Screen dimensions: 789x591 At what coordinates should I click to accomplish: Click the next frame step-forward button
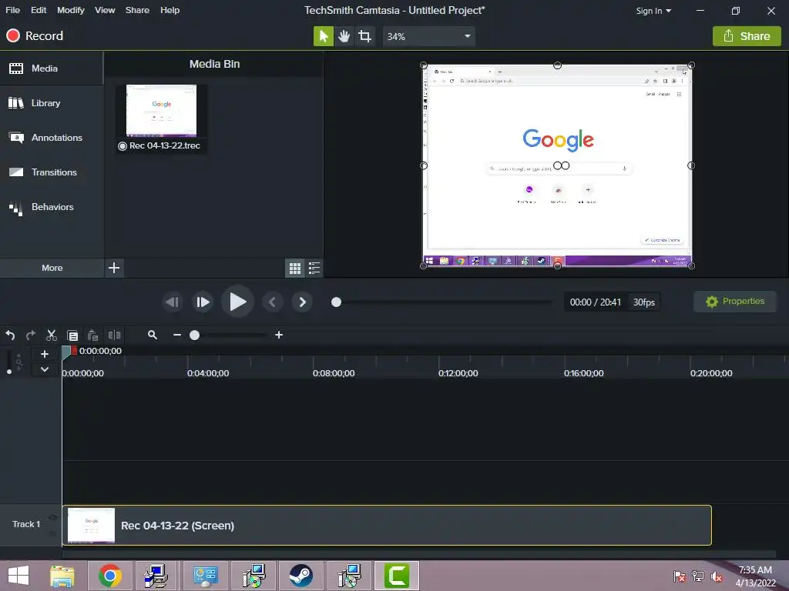pyautogui.click(x=203, y=302)
